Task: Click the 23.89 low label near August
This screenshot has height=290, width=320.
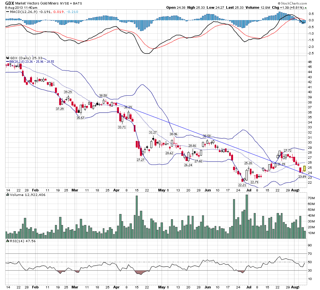Action: 302,177
